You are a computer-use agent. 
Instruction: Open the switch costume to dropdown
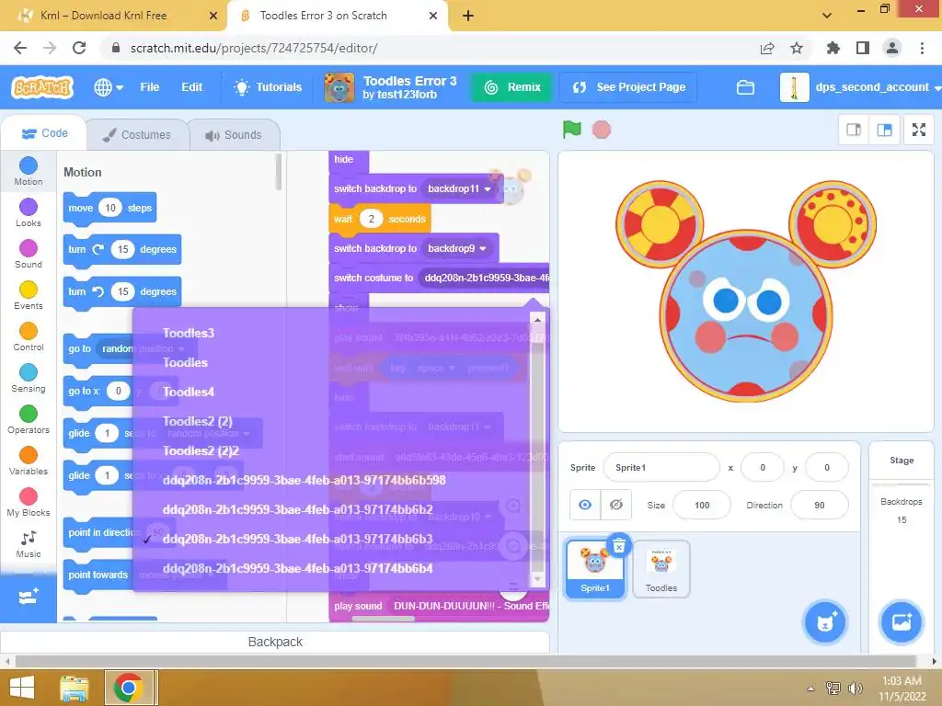coord(486,278)
